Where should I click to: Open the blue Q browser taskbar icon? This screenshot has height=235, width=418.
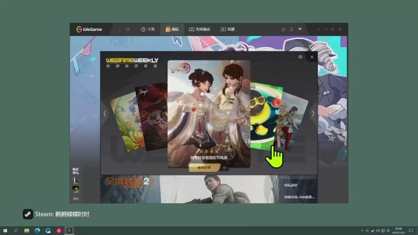click(48, 231)
